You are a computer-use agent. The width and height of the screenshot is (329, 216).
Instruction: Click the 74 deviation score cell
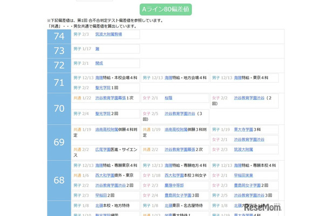click(59, 37)
